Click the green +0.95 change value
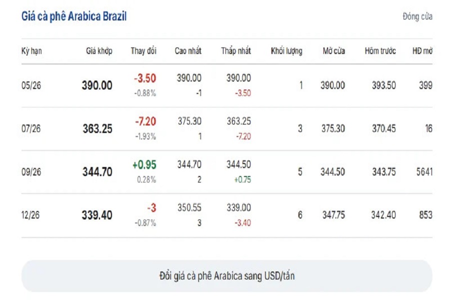 click(x=145, y=164)
